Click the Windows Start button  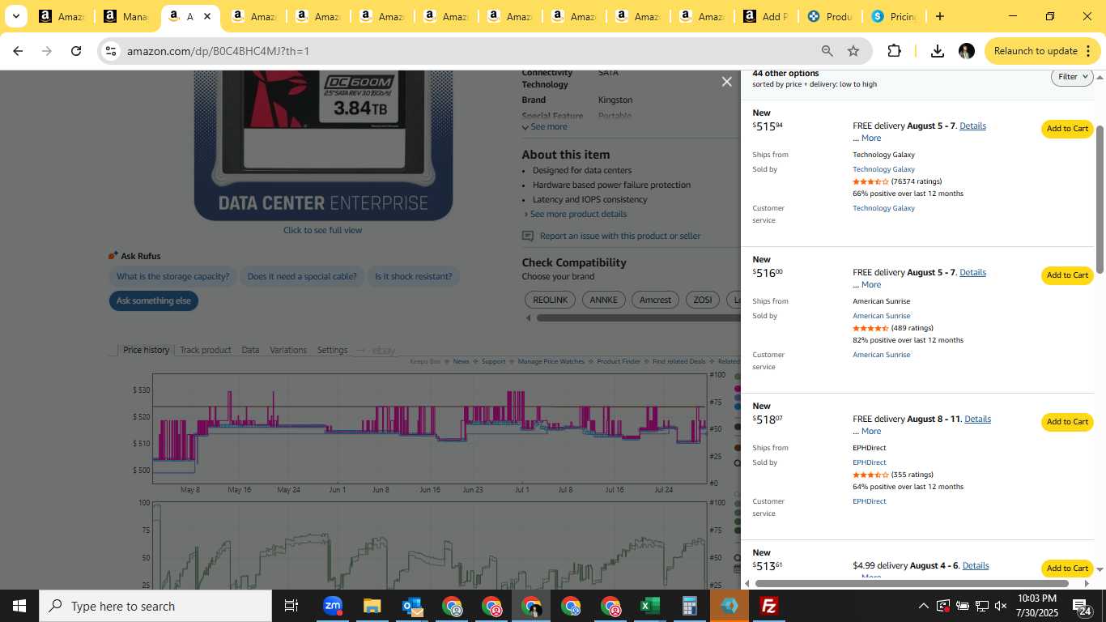pos(19,606)
